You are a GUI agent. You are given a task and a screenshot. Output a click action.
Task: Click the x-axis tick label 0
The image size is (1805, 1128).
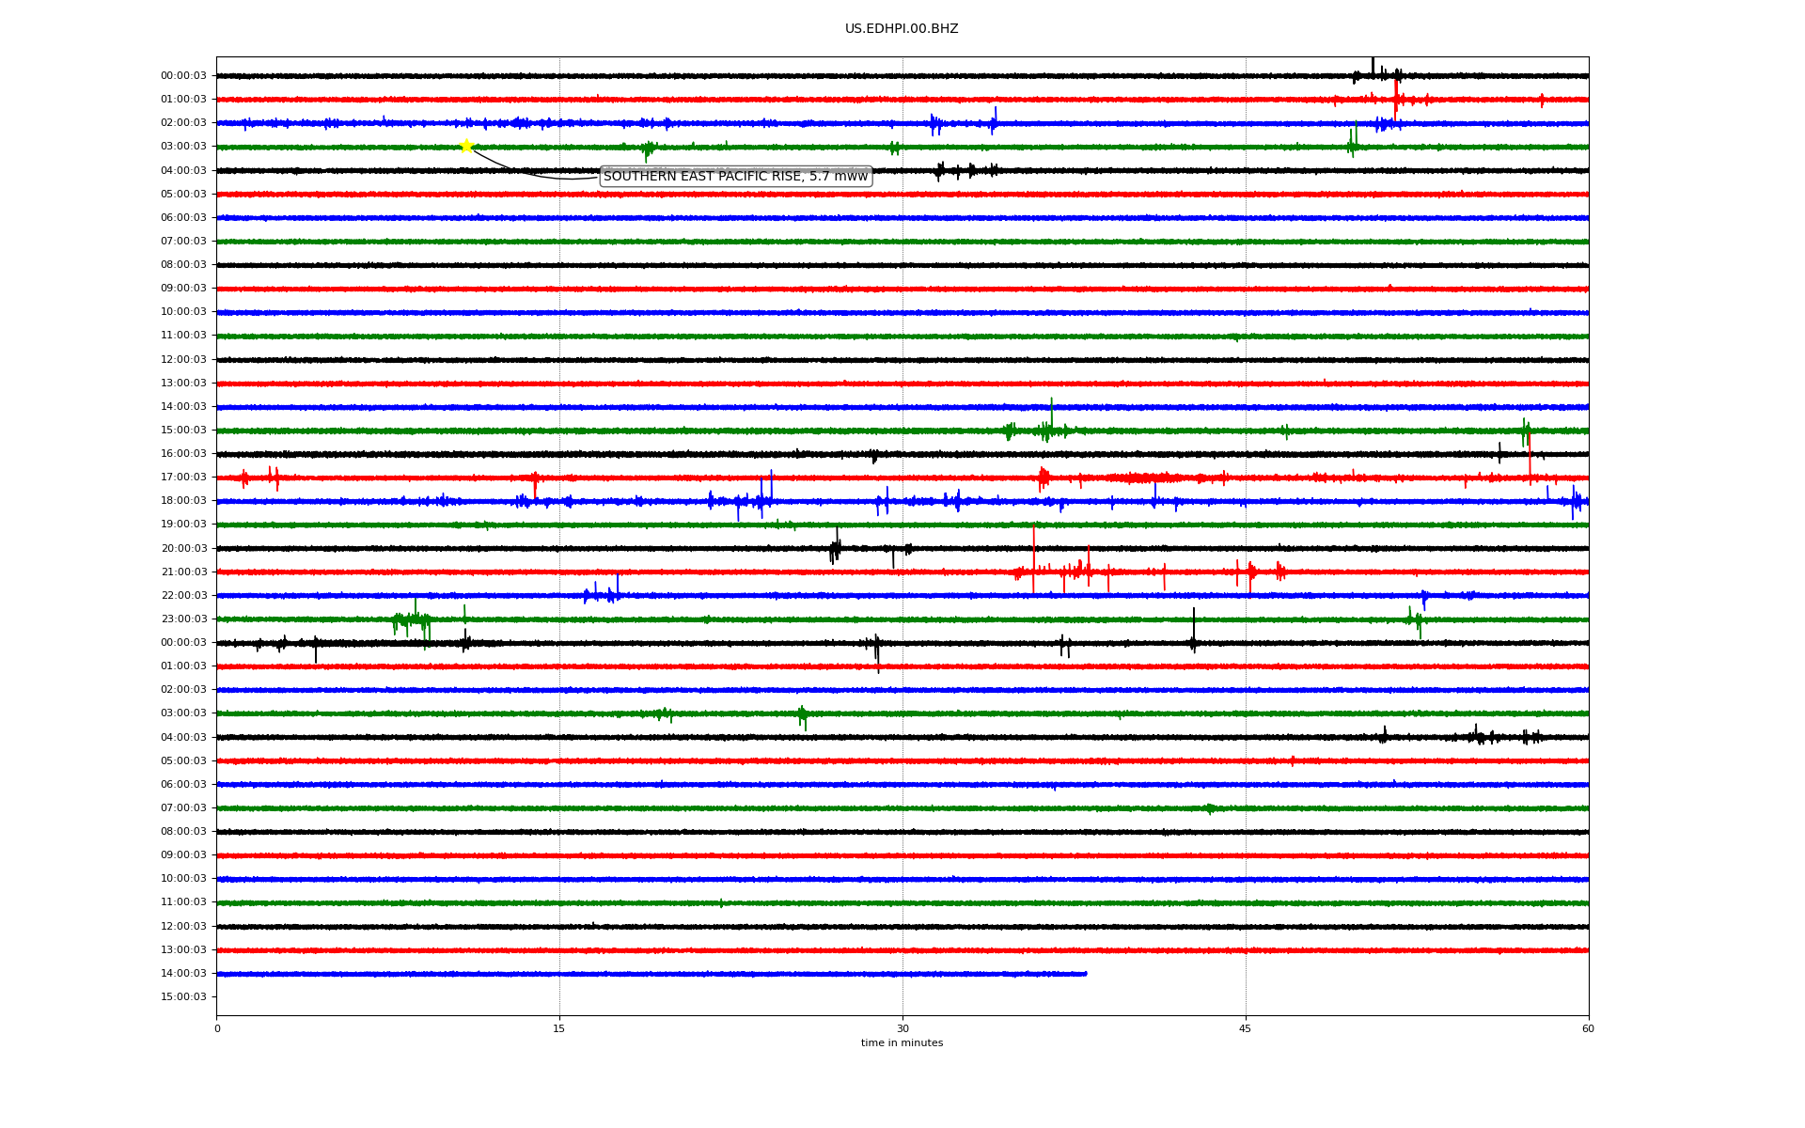click(217, 1028)
